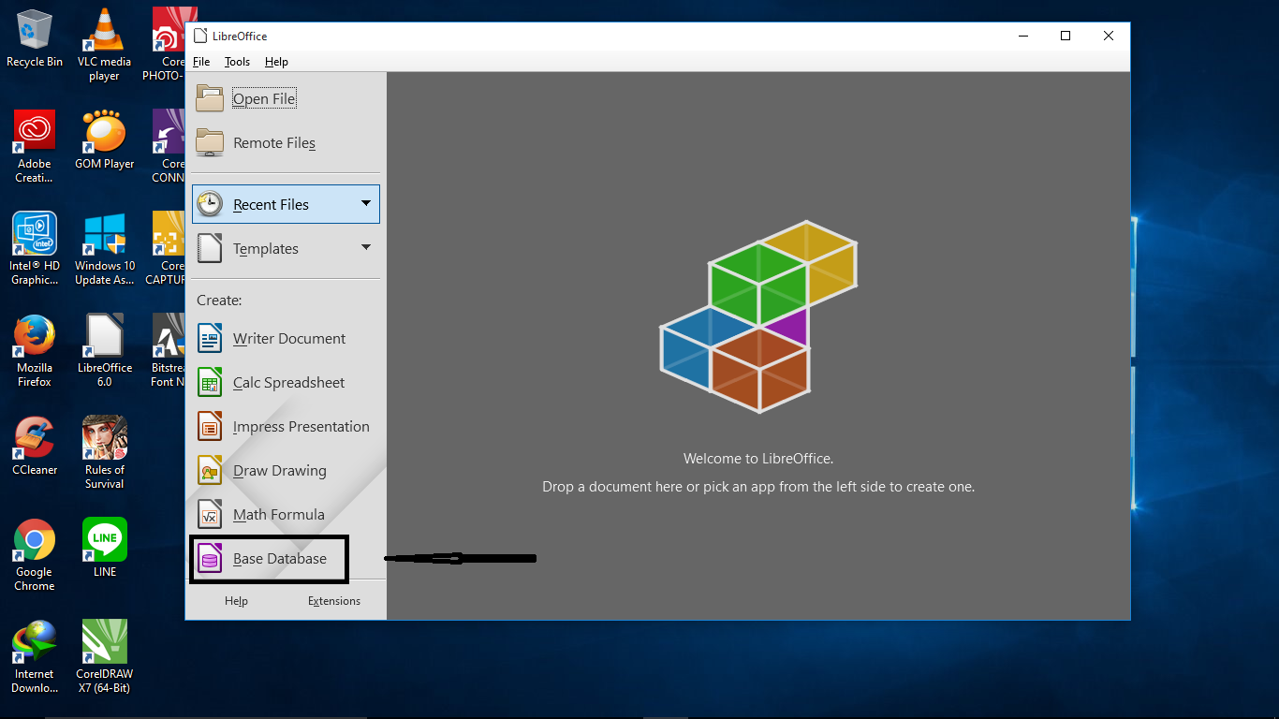Image resolution: width=1279 pixels, height=719 pixels.
Task: Create a new Draw Drawing
Action: [286, 470]
